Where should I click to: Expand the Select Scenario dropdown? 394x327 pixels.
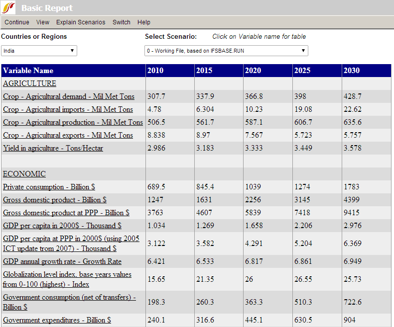coord(226,51)
